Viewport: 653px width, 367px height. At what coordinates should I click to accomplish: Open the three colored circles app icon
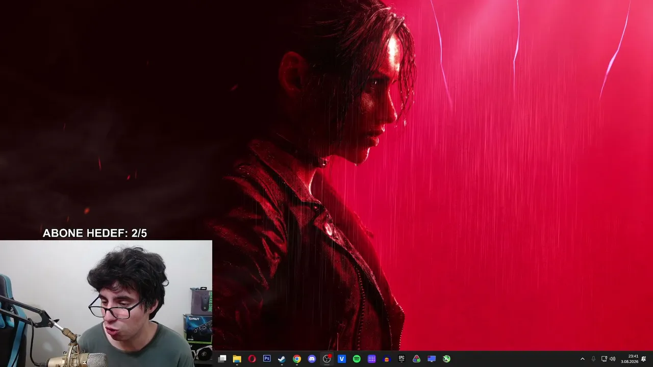coord(417,359)
